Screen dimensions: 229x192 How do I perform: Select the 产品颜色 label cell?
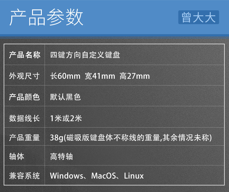pos(24,96)
